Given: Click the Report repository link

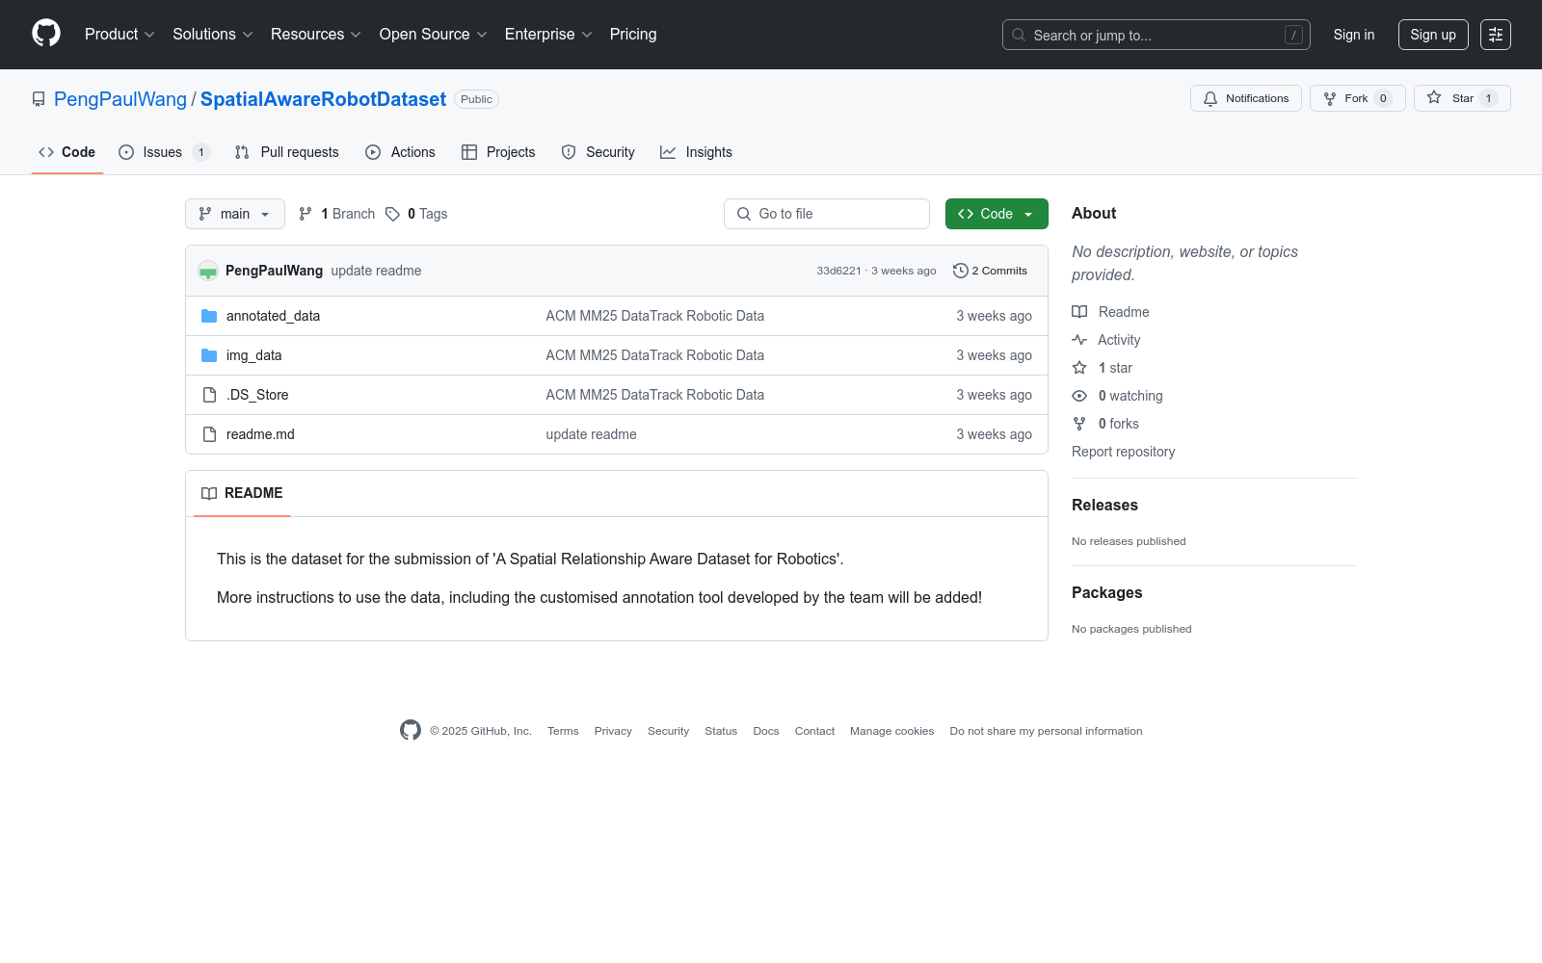Looking at the screenshot, I should pos(1123,452).
